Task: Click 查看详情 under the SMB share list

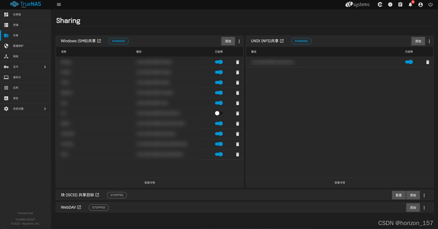Action: click(150, 183)
